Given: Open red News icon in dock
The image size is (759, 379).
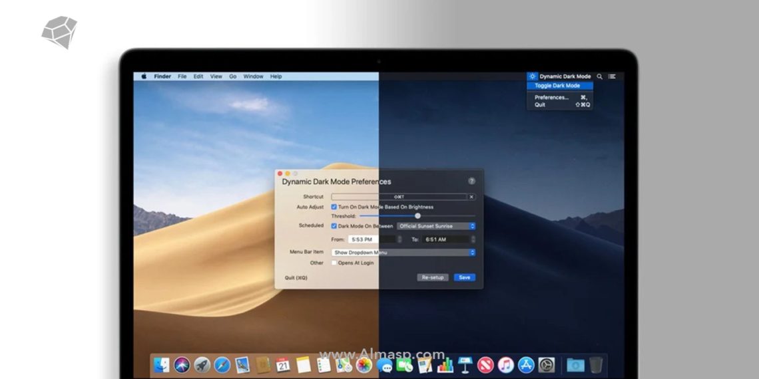Looking at the screenshot, I should click(x=485, y=365).
